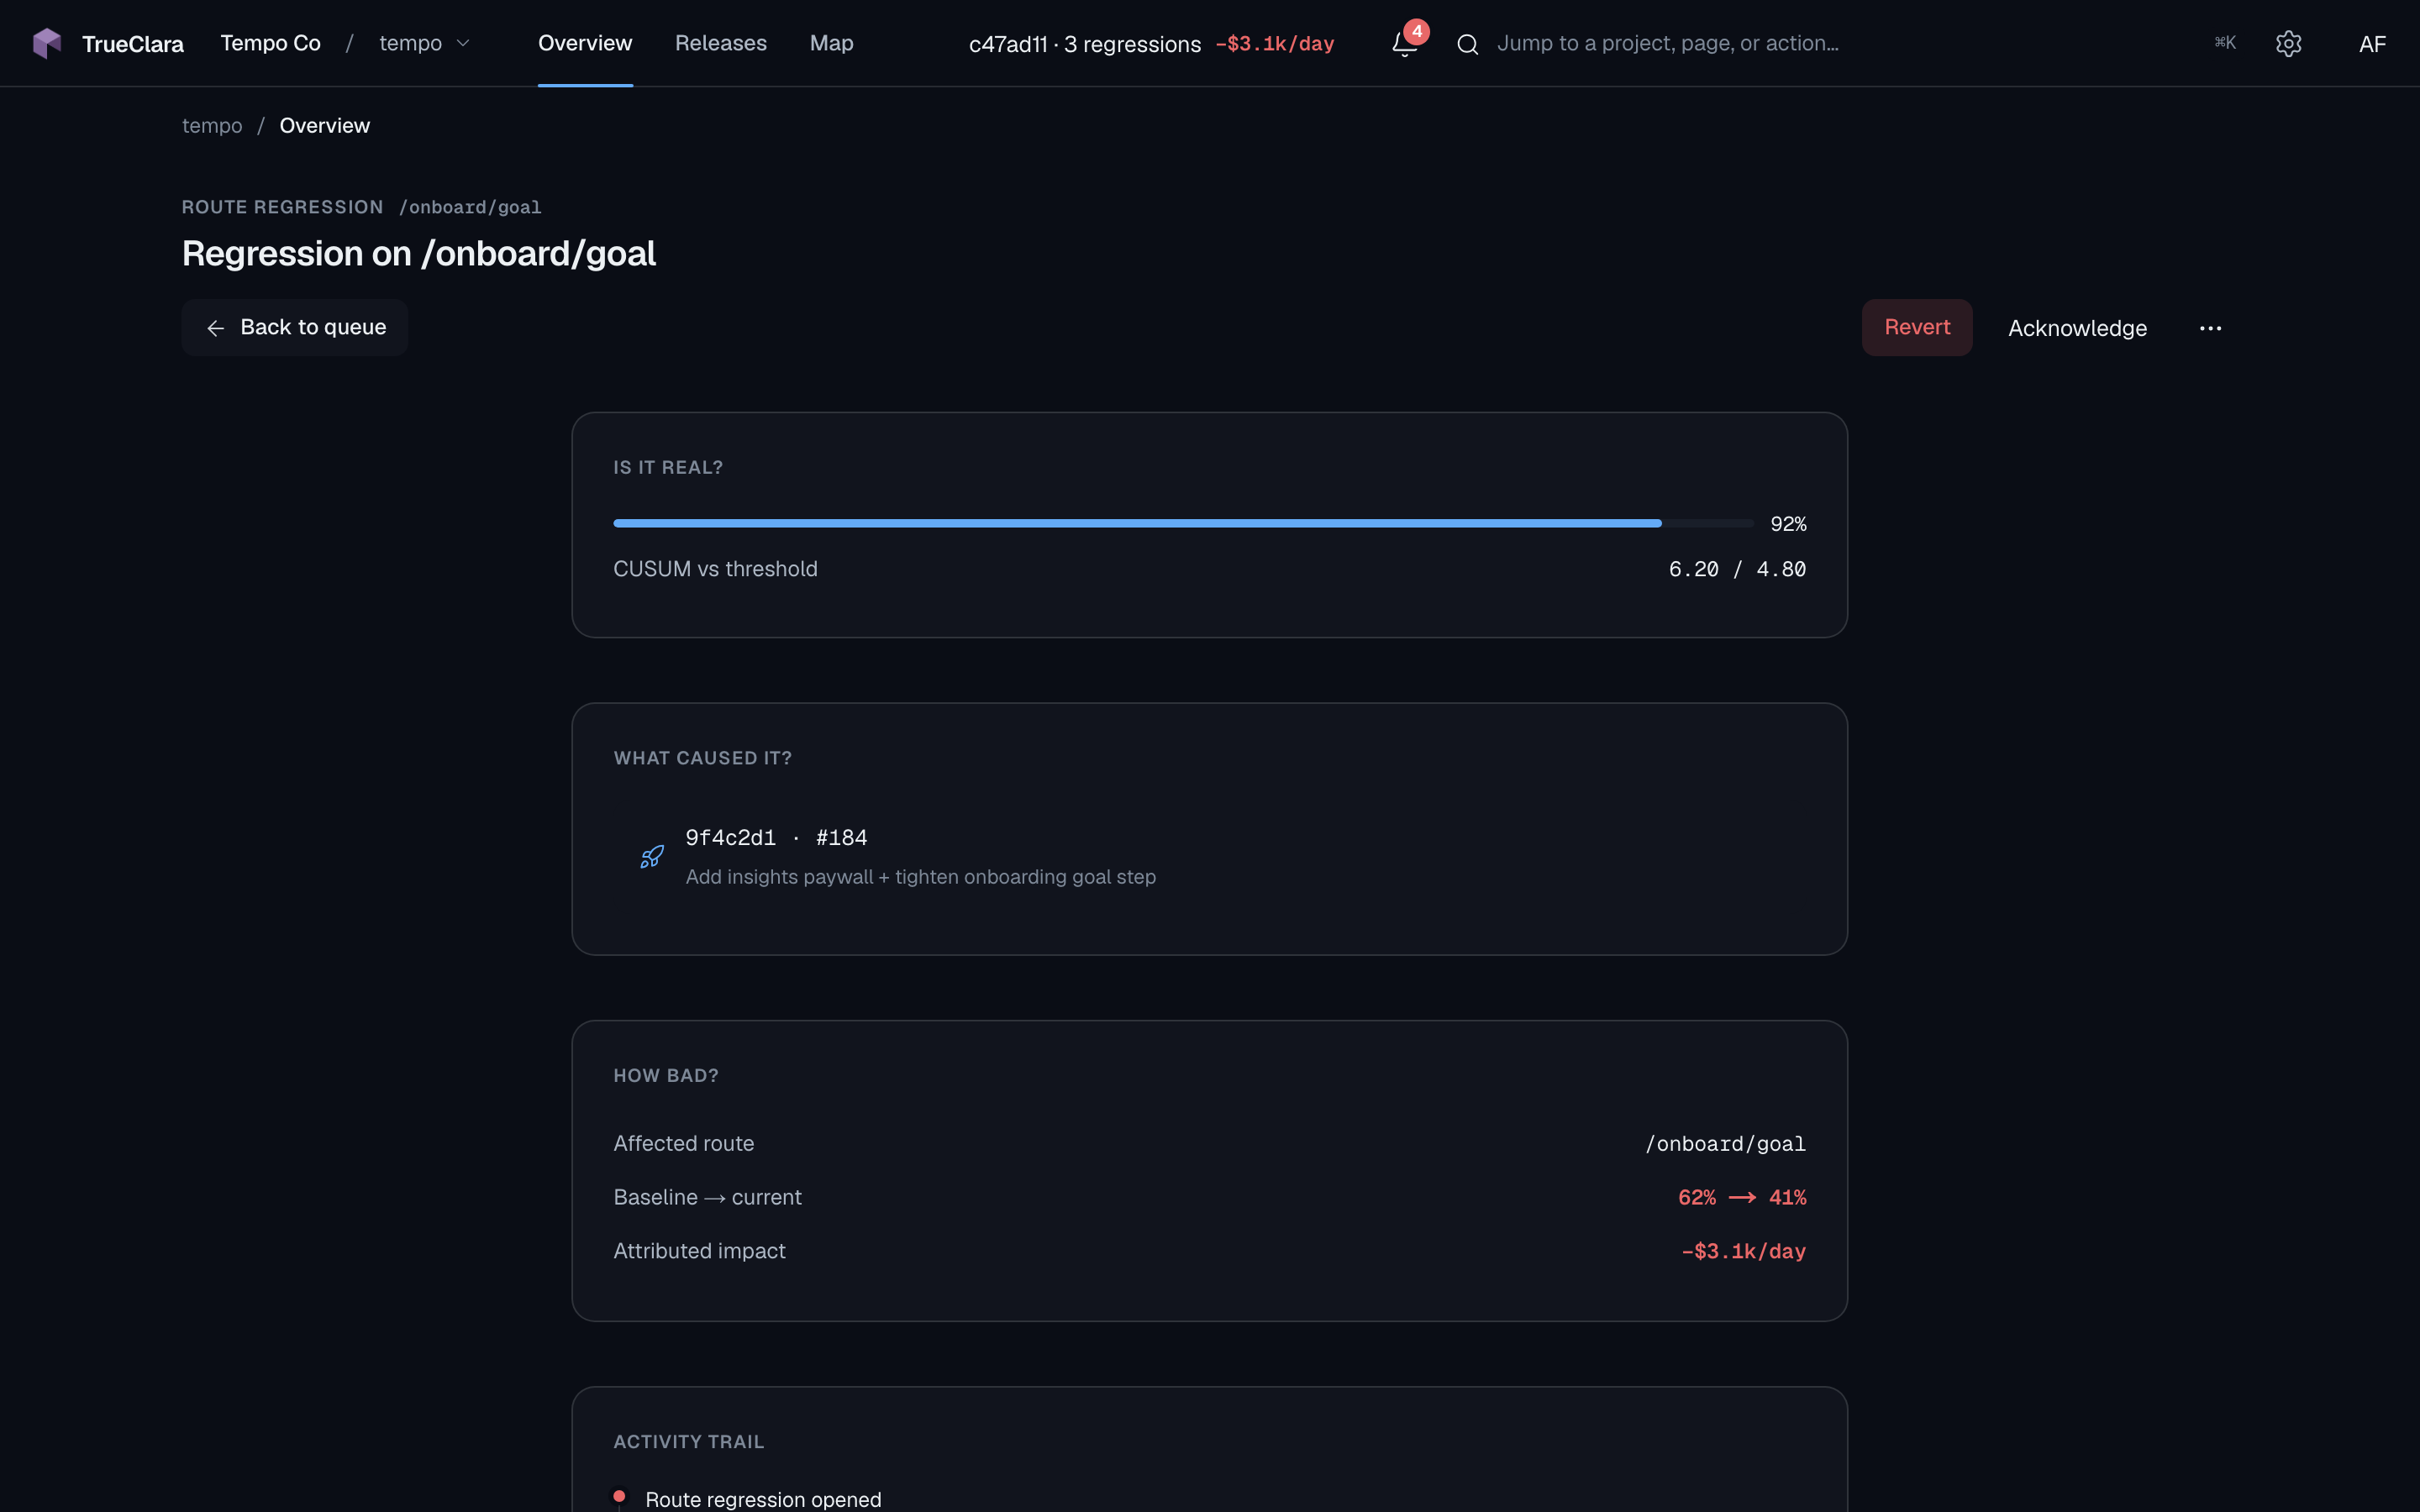The width and height of the screenshot is (2420, 1512).
Task: Switch to the Releases tab
Action: (721, 43)
